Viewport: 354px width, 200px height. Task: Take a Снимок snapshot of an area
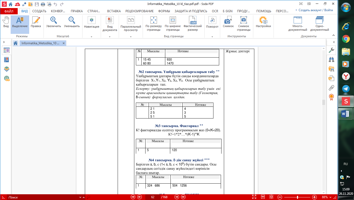[x=228, y=22]
